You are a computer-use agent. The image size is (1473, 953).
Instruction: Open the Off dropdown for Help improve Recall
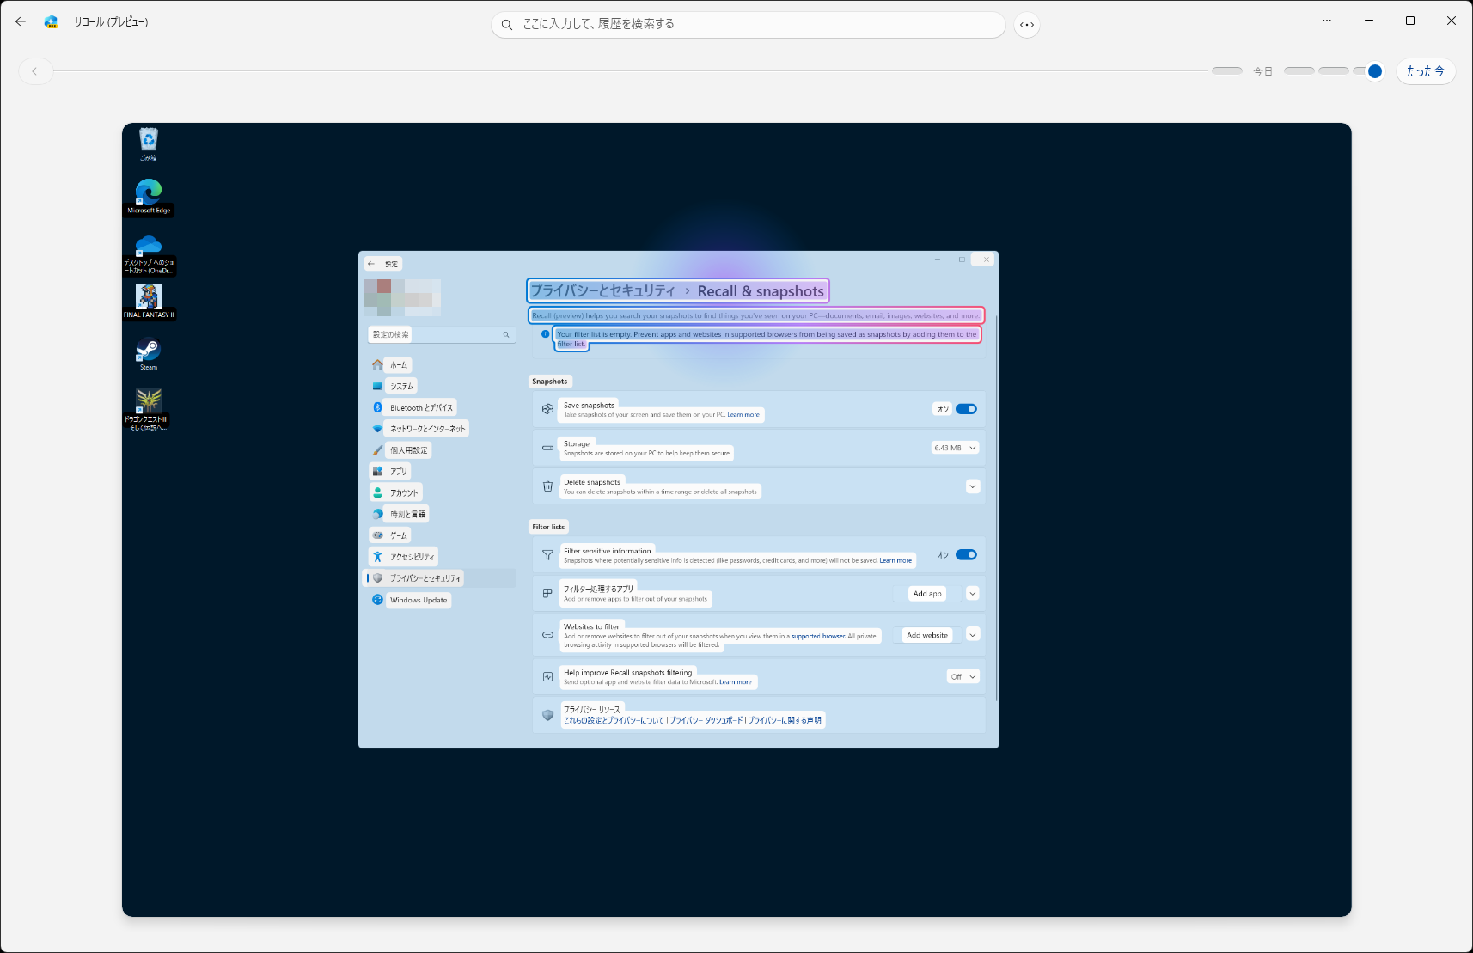(963, 677)
